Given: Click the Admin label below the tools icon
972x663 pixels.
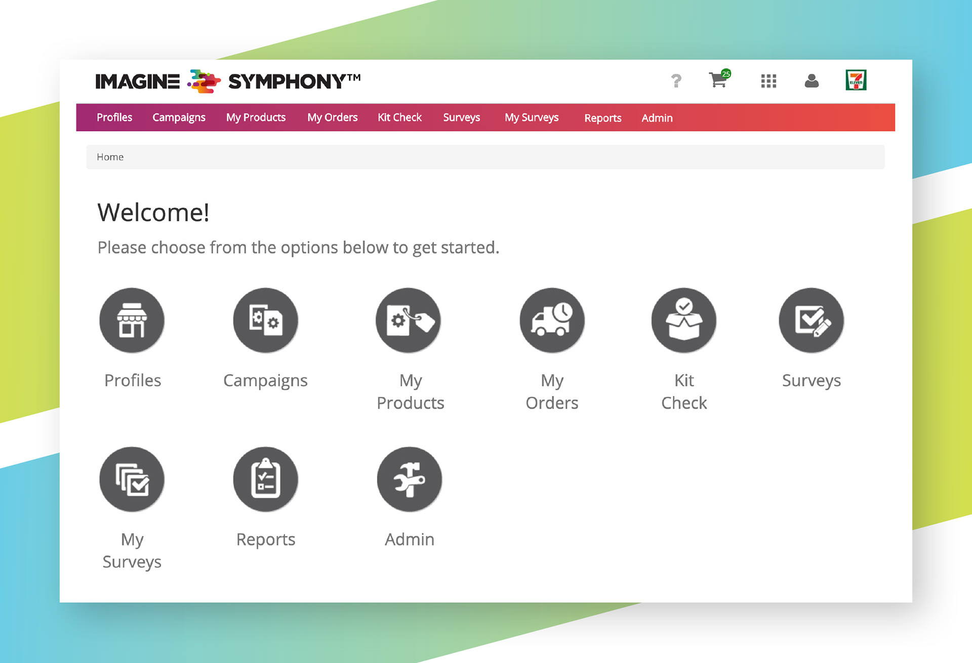Looking at the screenshot, I should [410, 539].
